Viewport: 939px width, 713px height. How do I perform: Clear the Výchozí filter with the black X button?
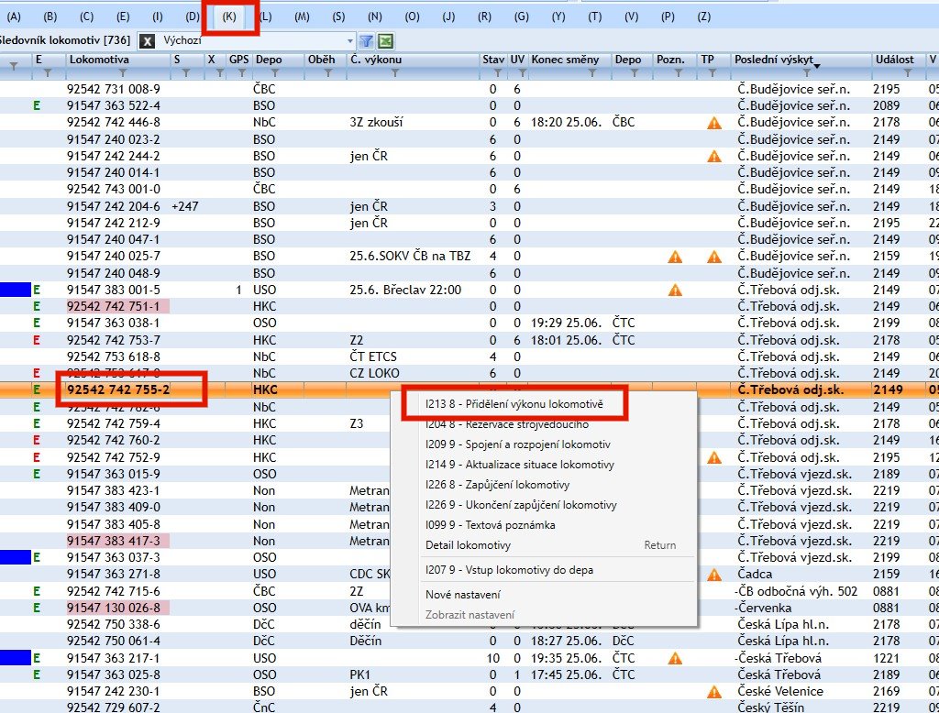(147, 41)
